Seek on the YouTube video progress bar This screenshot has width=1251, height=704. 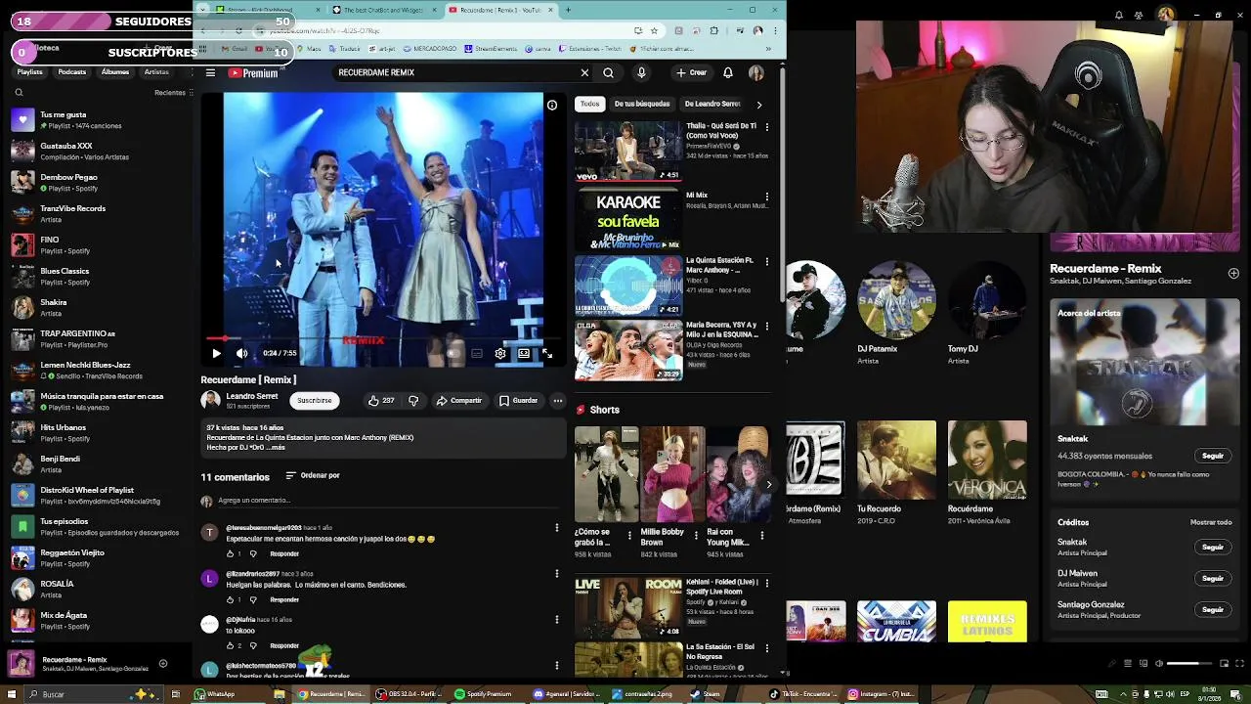382,338
